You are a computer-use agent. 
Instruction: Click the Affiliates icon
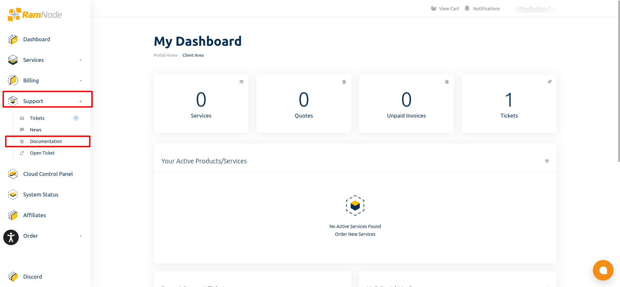point(13,215)
